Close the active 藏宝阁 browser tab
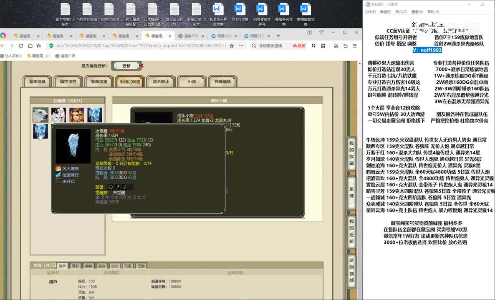Screen dimensions: 495x300 point(170,36)
